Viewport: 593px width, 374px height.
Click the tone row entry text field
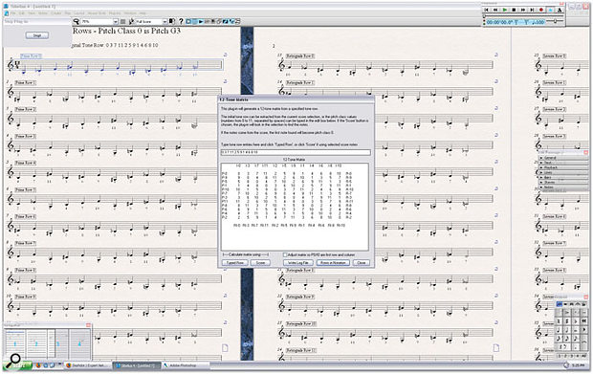(296, 152)
